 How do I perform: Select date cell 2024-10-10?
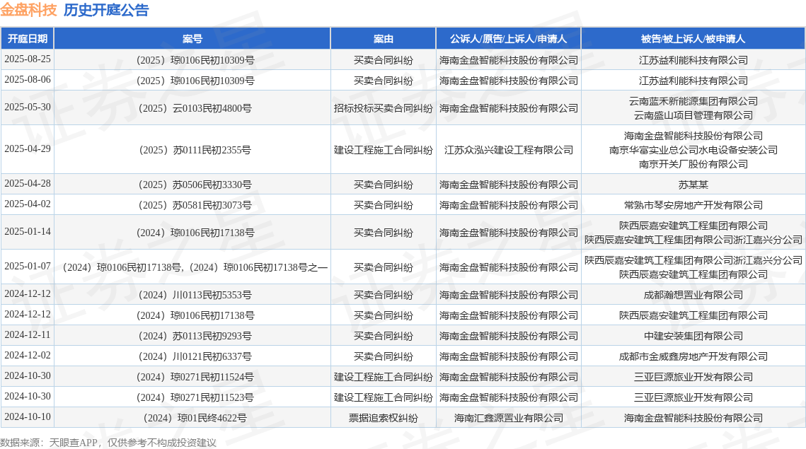(x=28, y=417)
